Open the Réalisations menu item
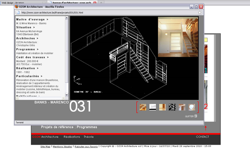 [x=72, y=137]
